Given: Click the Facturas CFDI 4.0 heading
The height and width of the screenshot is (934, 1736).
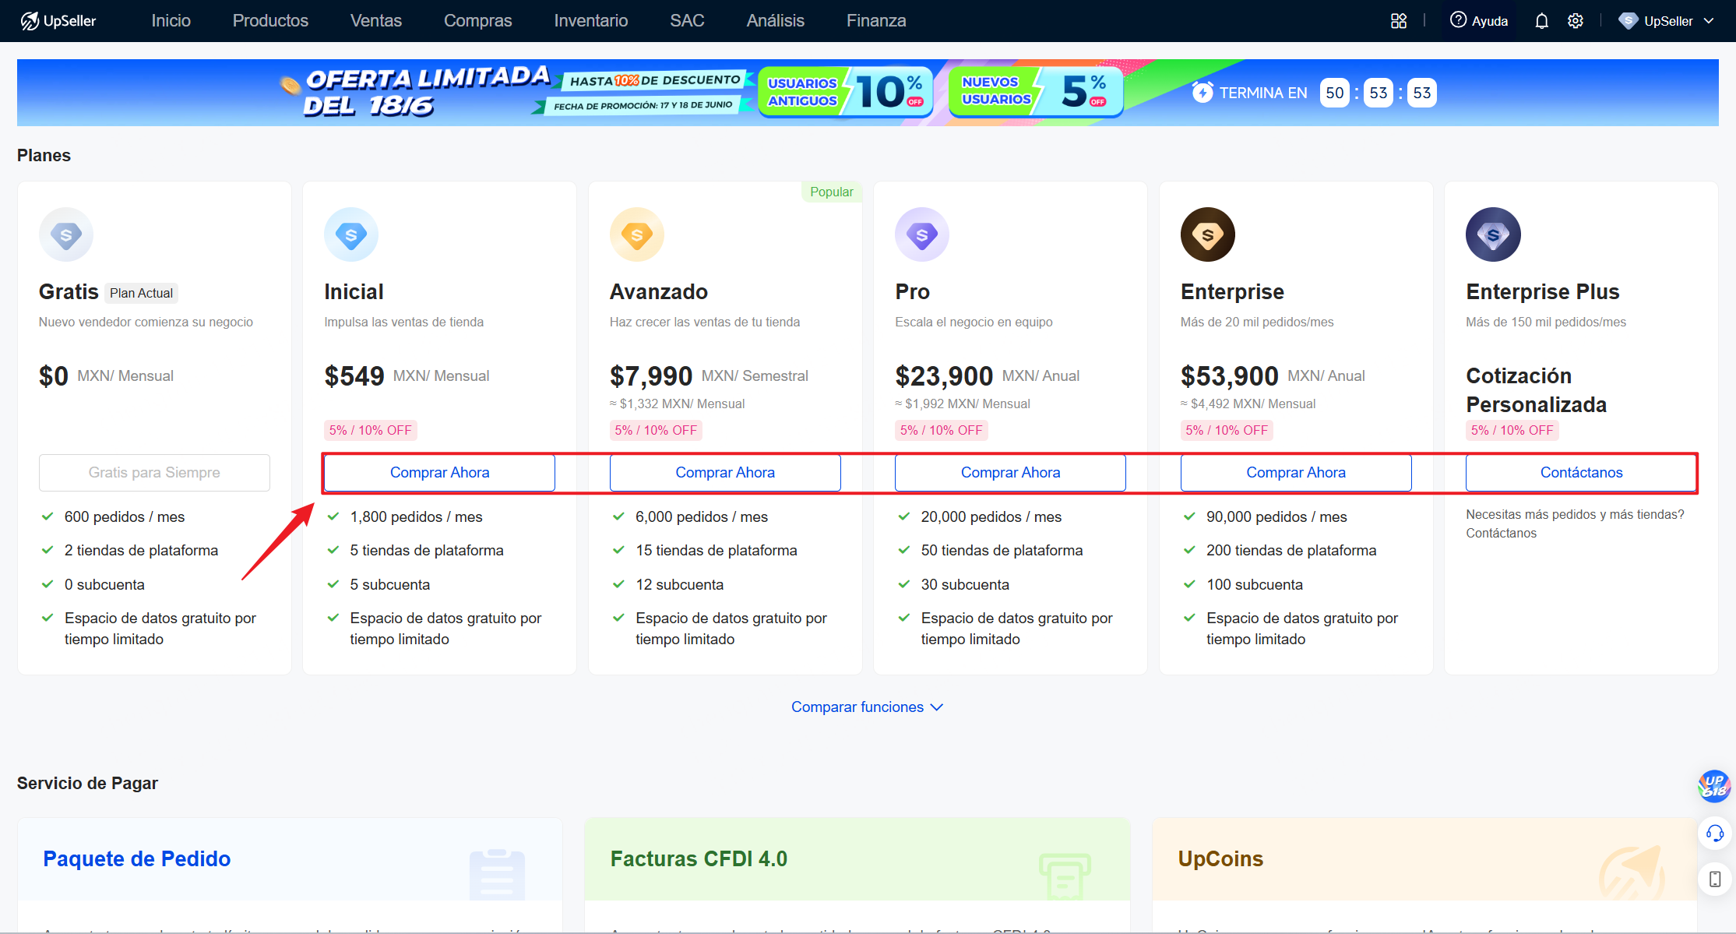Looking at the screenshot, I should 699,859.
